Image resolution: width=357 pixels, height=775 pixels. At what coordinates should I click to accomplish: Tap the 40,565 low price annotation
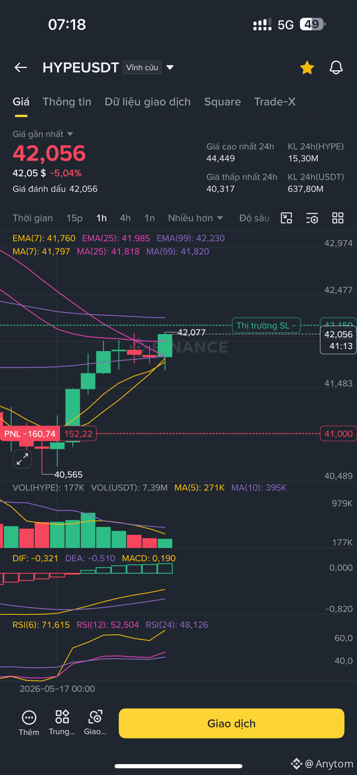(69, 474)
